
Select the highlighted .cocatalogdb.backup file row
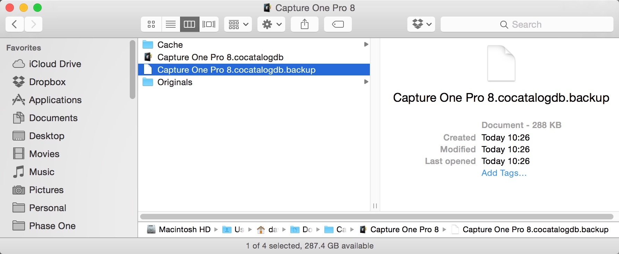pyautogui.click(x=254, y=70)
